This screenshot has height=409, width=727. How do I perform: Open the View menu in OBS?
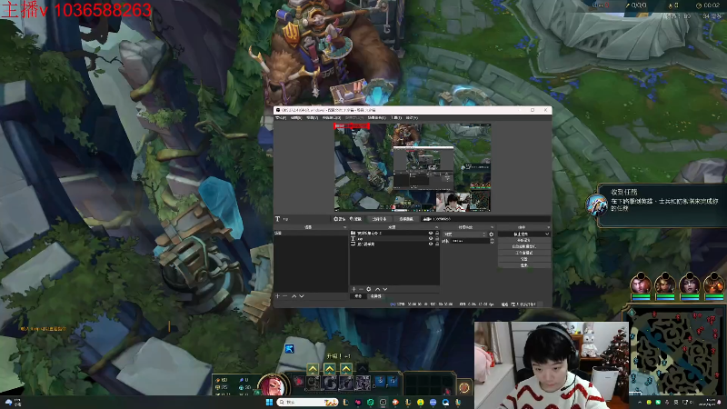(312, 118)
